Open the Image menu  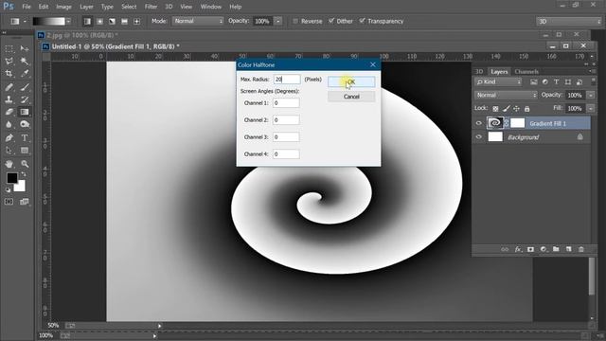[63, 7]
